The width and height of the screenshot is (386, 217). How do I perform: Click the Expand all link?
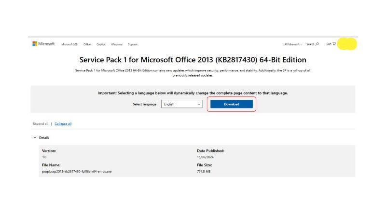[x=41, y=124]
